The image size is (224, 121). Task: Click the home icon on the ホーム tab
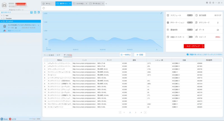(x=44, y=4)
